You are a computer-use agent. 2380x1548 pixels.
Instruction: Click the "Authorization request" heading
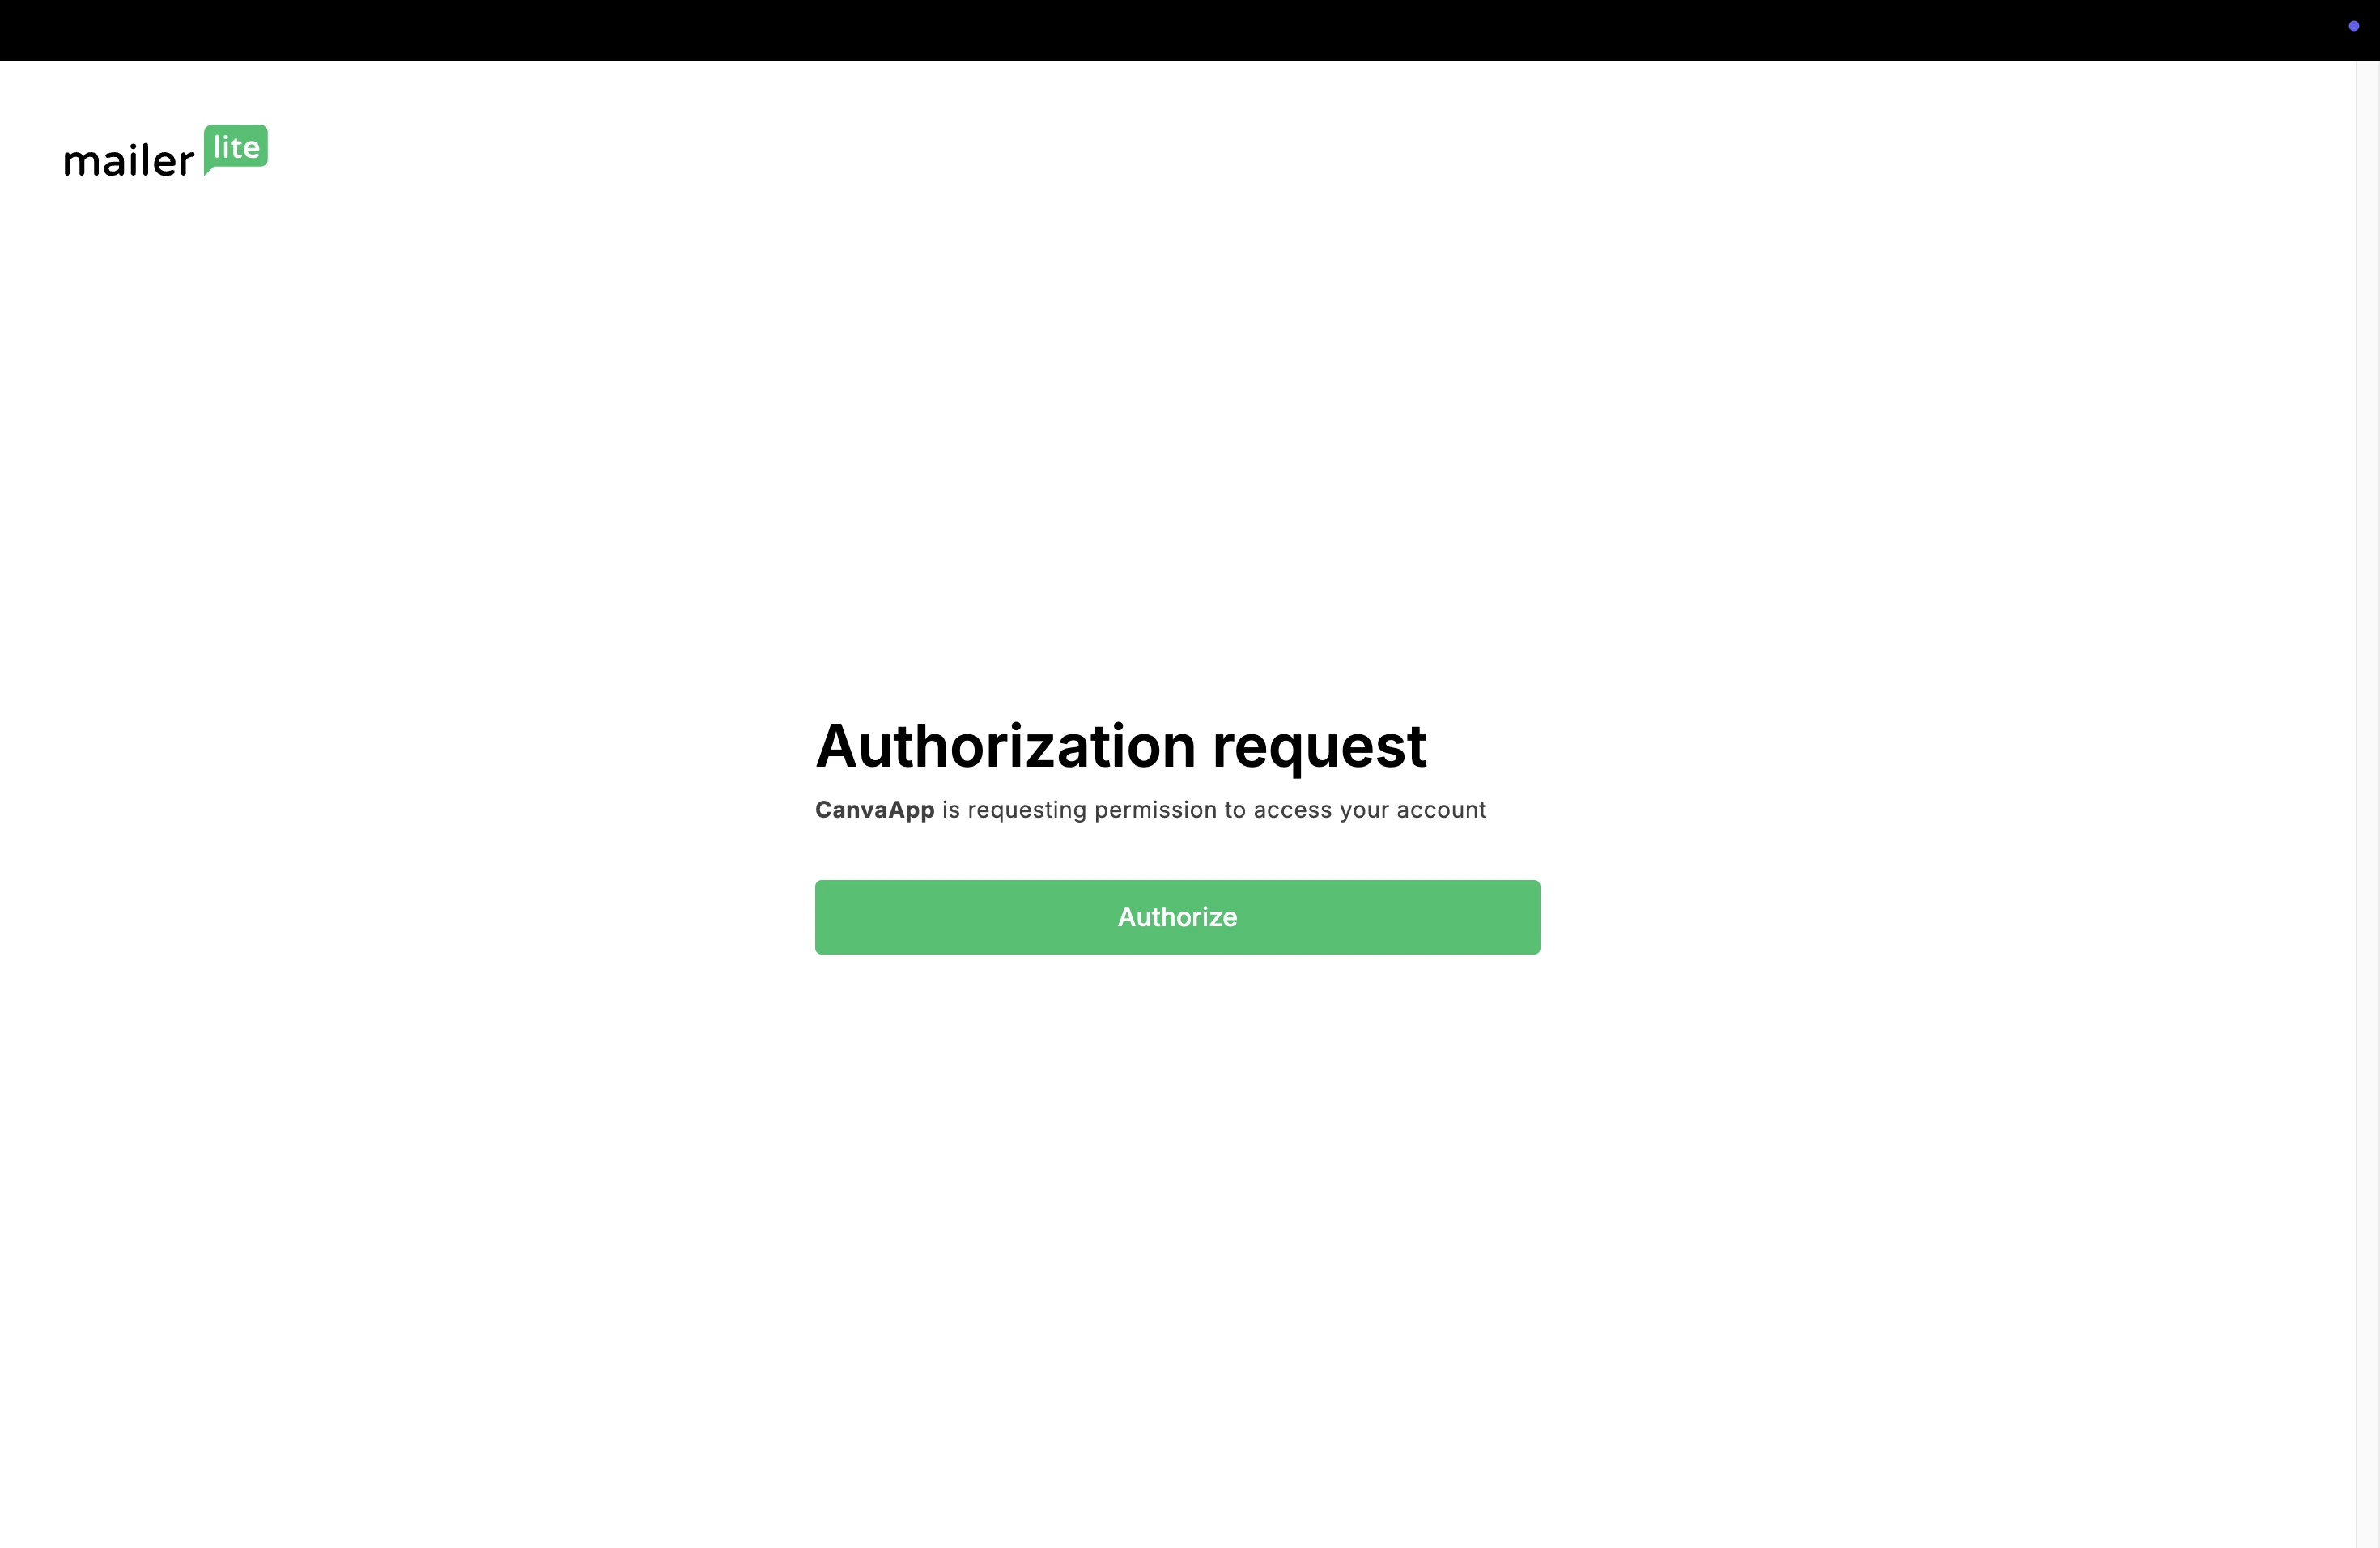1120,746
